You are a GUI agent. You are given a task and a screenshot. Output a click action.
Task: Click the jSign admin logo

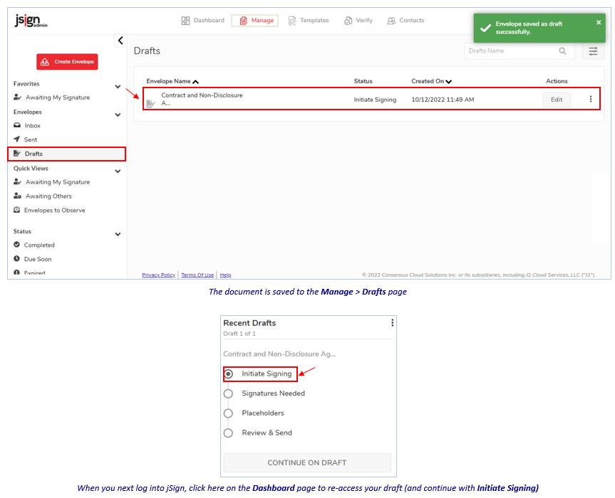(31, 21)
